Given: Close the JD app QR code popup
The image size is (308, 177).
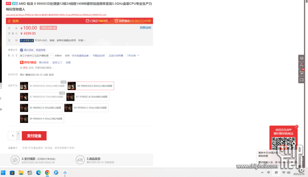Looking at the screenshot, I should tap(297, 126).
